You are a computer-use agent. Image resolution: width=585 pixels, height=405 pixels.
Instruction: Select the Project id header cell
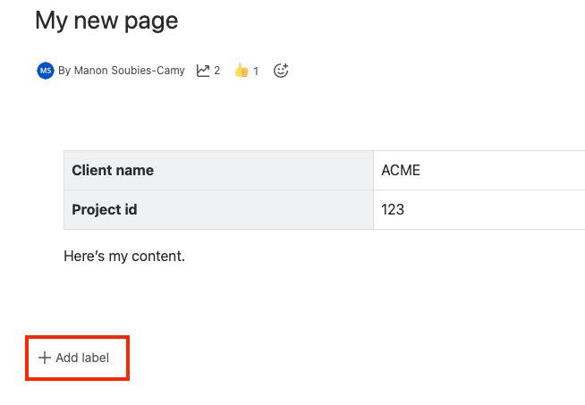(218, 210)
